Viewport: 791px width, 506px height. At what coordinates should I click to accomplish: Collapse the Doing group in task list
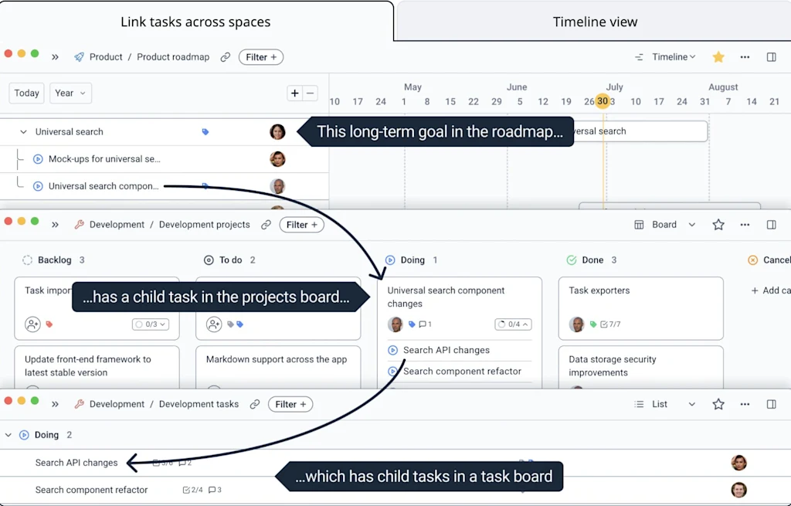[x=8, y=435]
